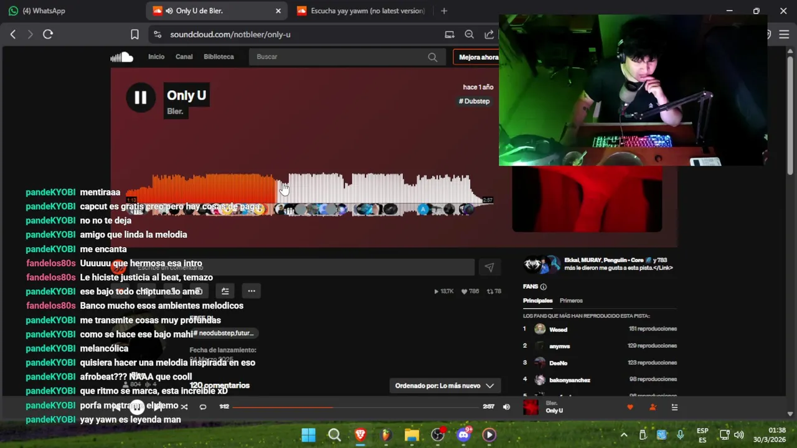Toggle shuffle in the bottom player
The height and width of the screenshot is (448, 797).
[184, 407]
